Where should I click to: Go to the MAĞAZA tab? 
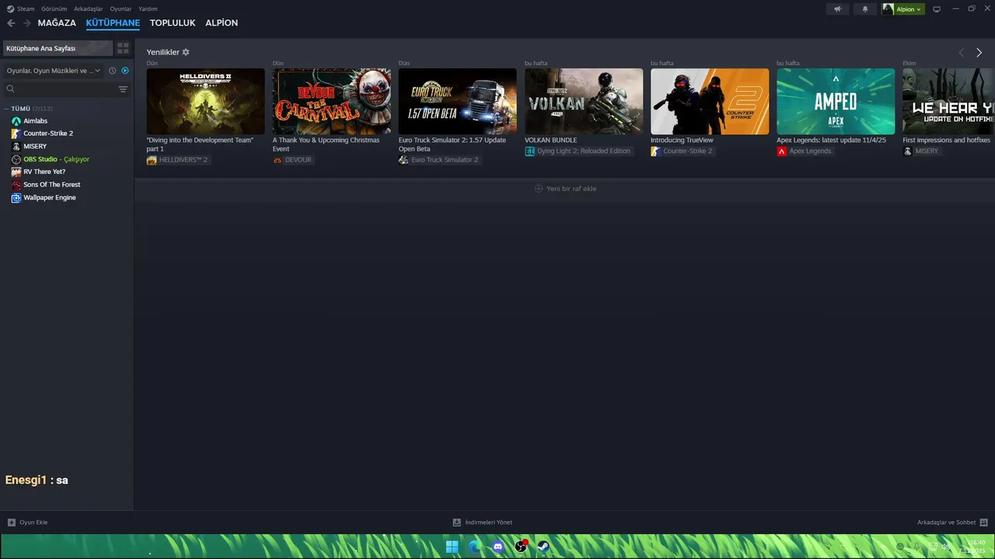(x=57, y=23)
